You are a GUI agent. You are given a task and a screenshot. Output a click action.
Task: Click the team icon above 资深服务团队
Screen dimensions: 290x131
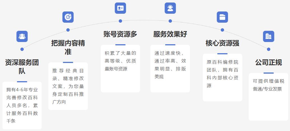pyautogui.click(x=22, y=36)
